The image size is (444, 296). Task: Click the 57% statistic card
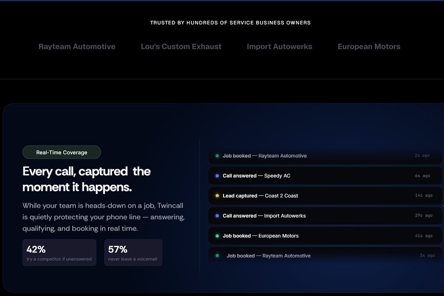click(x=133, y=252)
